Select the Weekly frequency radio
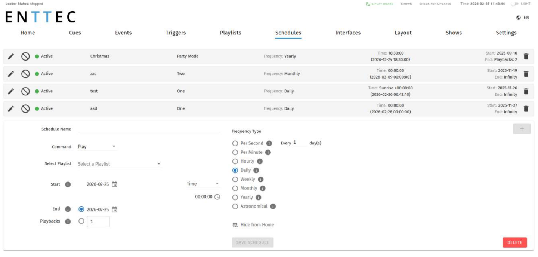Image resolution: width=538 pixels, height=257 pixels. [235, 179]
